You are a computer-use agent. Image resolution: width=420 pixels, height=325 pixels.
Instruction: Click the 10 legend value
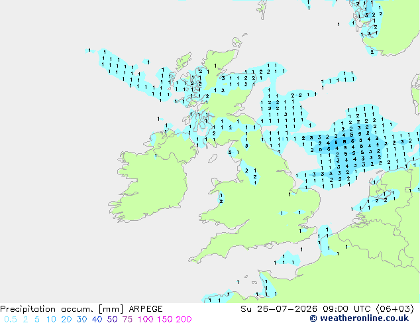(x=51, y=320)
